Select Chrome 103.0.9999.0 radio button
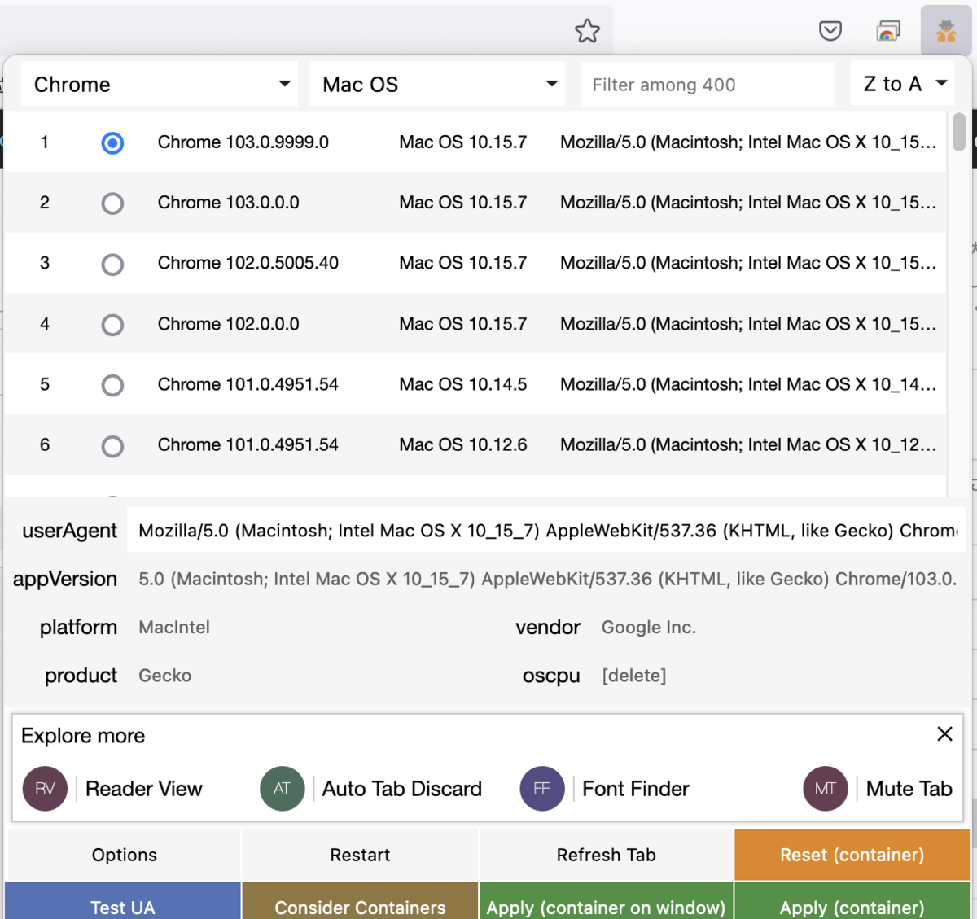The height and width of the screenshot is (919, 977). click(112, 143)
